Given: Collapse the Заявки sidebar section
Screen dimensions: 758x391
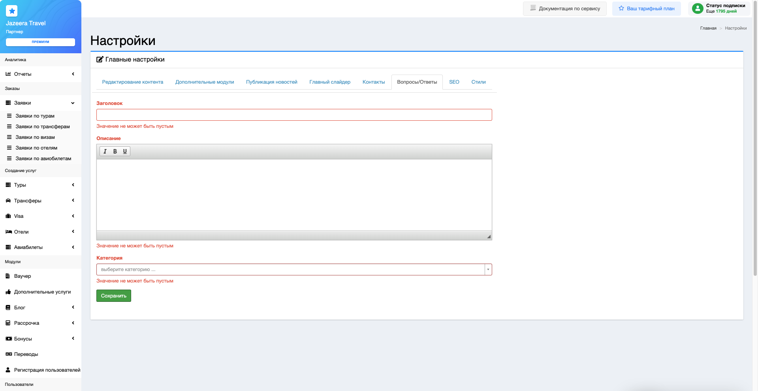Looking at the screenshot, I should 40,103.
